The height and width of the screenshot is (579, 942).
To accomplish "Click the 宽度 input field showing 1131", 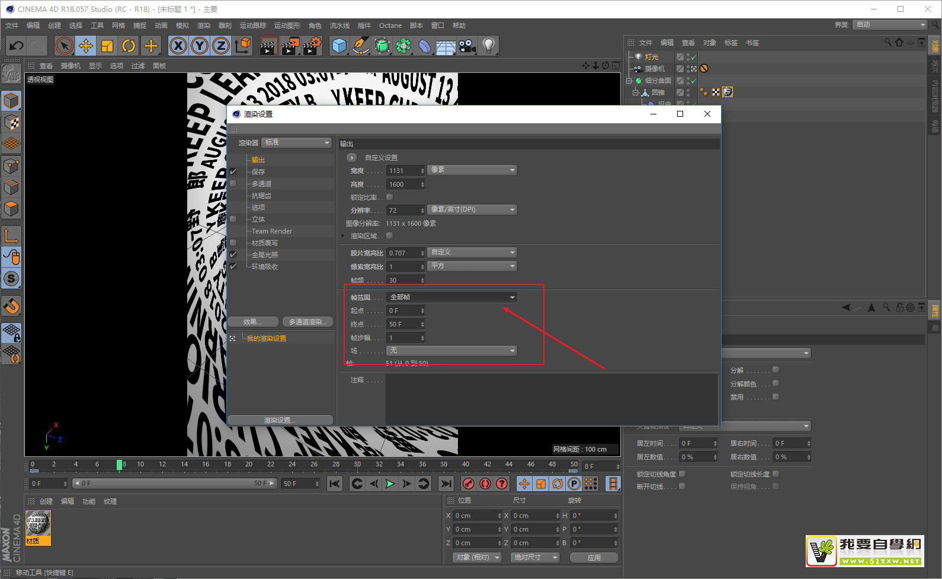I will (406, 171).
